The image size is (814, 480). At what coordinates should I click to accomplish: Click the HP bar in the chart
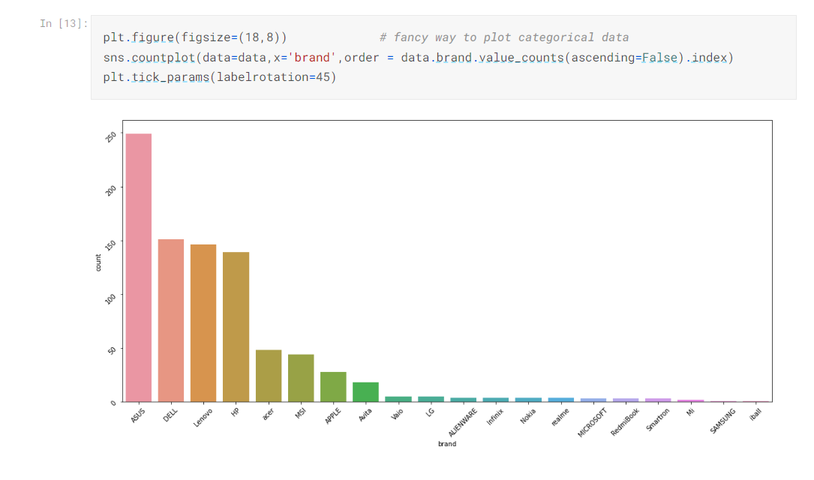tap(236, 327)
